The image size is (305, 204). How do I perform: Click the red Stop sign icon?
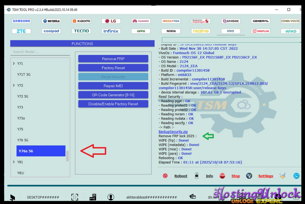click(223, 176)
